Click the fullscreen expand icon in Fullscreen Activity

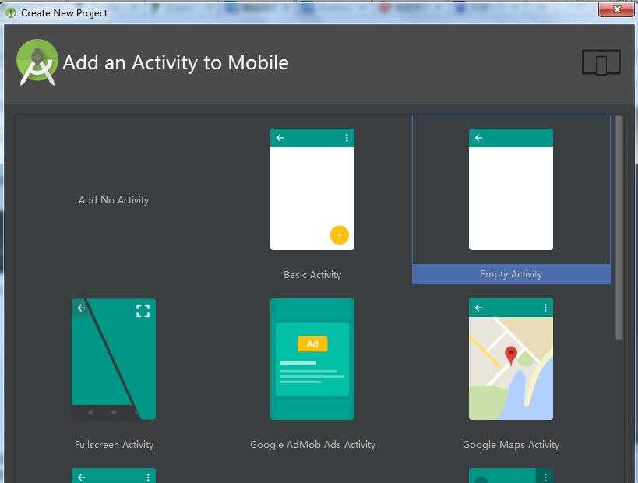point(143,311)
